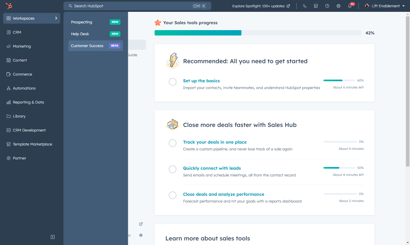Click the Partner sidebar icon

(x=9, y=158)
